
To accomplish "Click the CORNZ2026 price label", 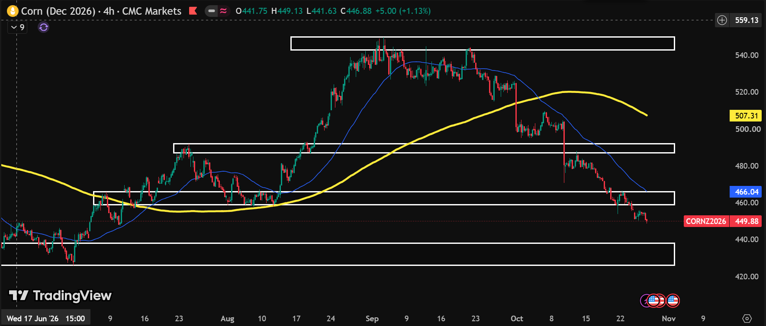I will tap(706, 221).
